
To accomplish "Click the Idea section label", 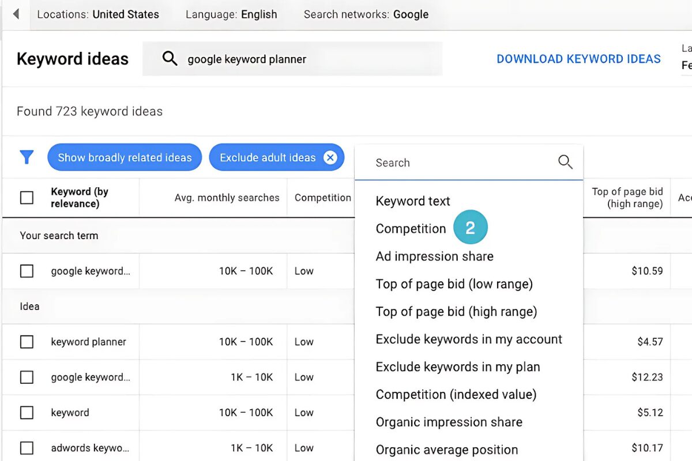I will coord(29,307).
